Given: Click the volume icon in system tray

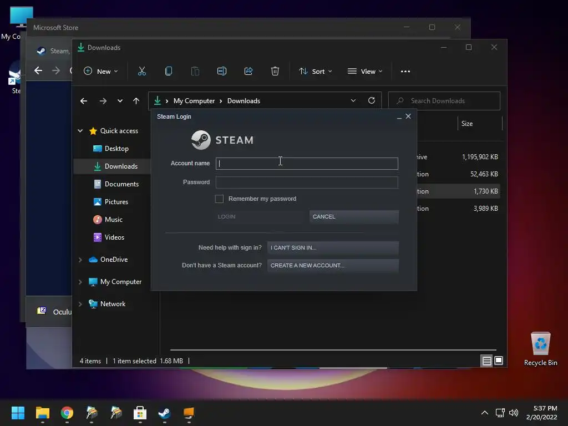Looking at the screenshot, I should point(513,413).
